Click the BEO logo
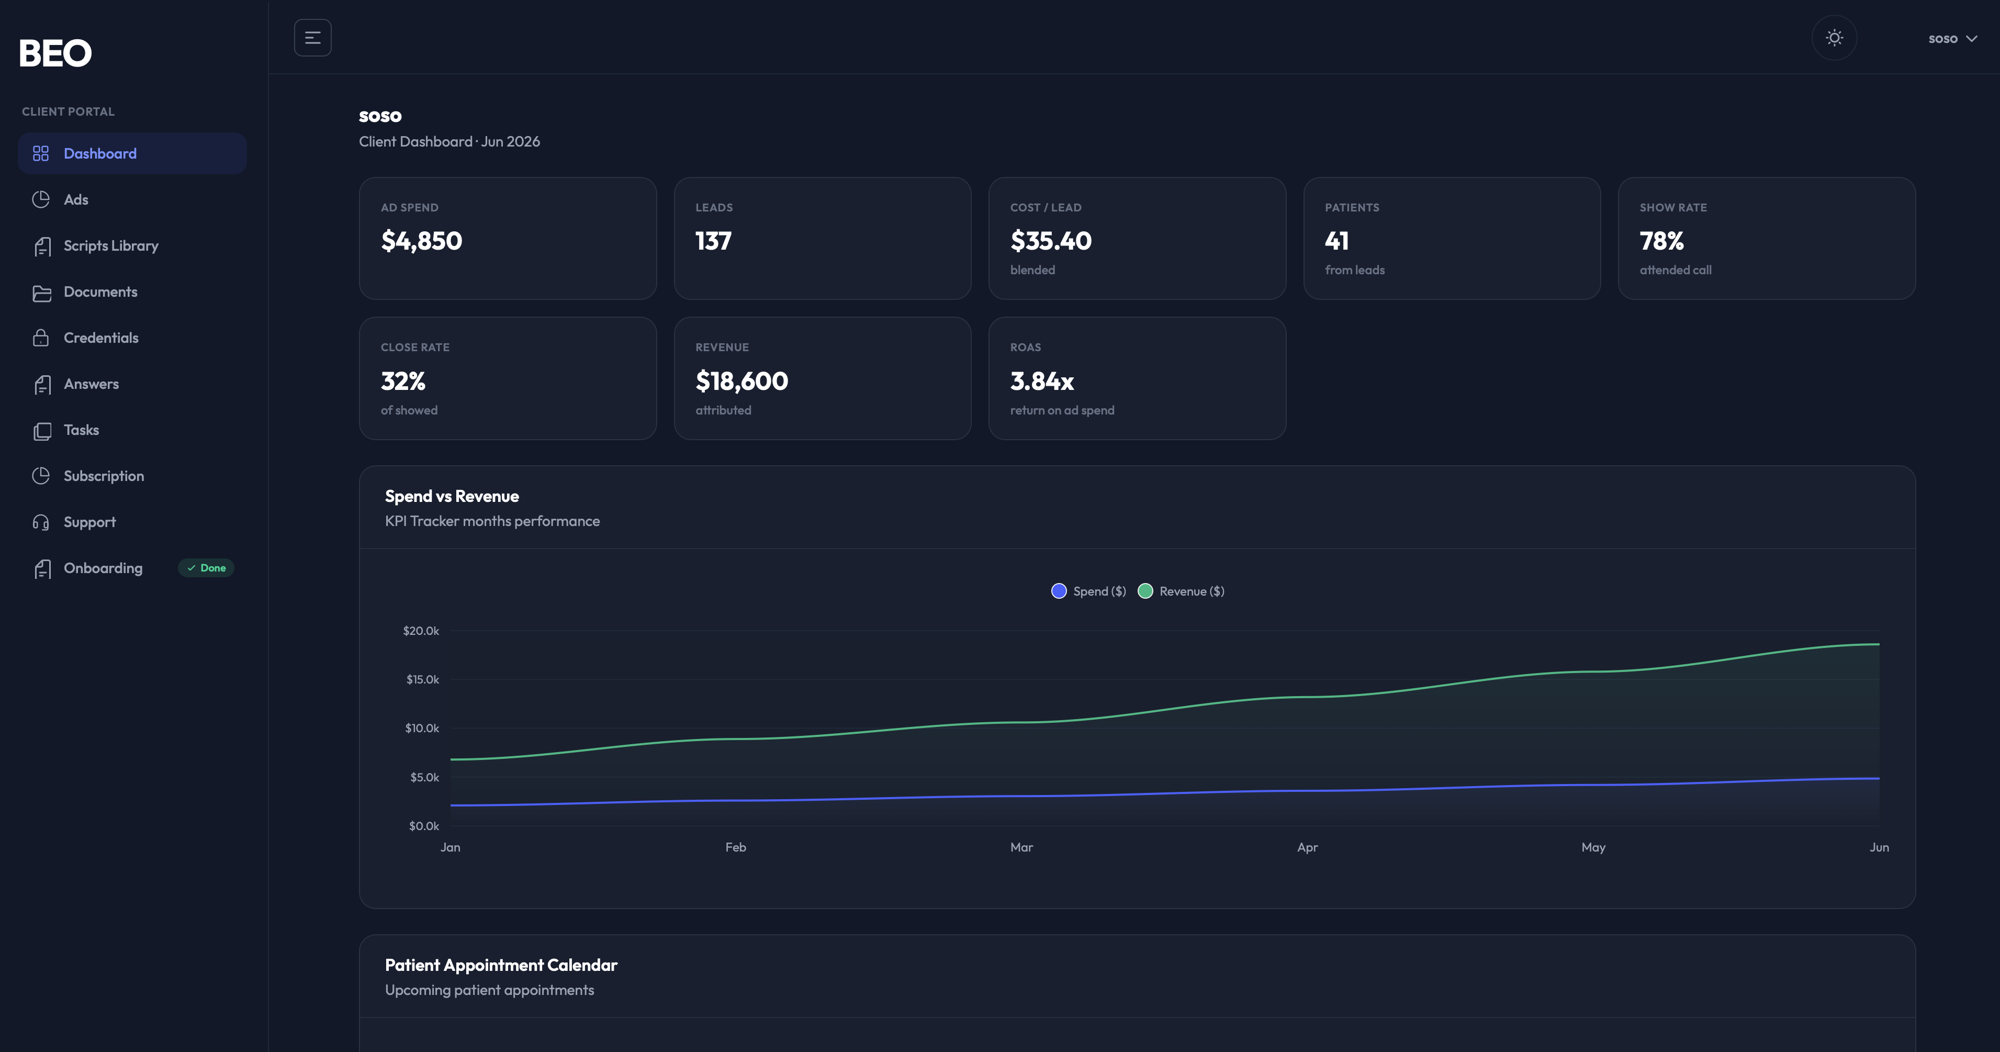 [55, 53]
